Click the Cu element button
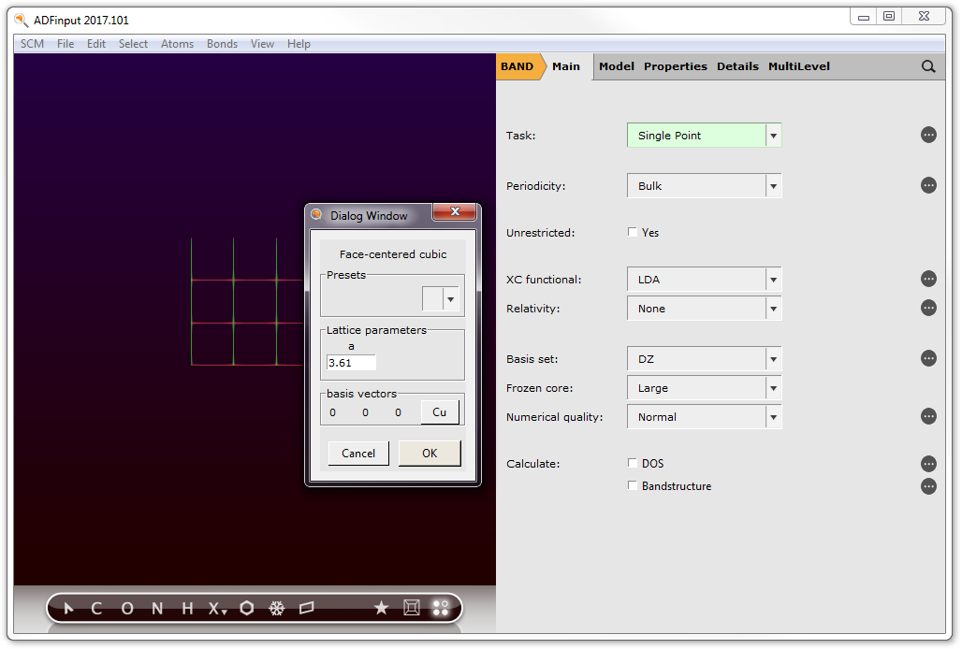962x649 pixels. (x=439, y=412)
